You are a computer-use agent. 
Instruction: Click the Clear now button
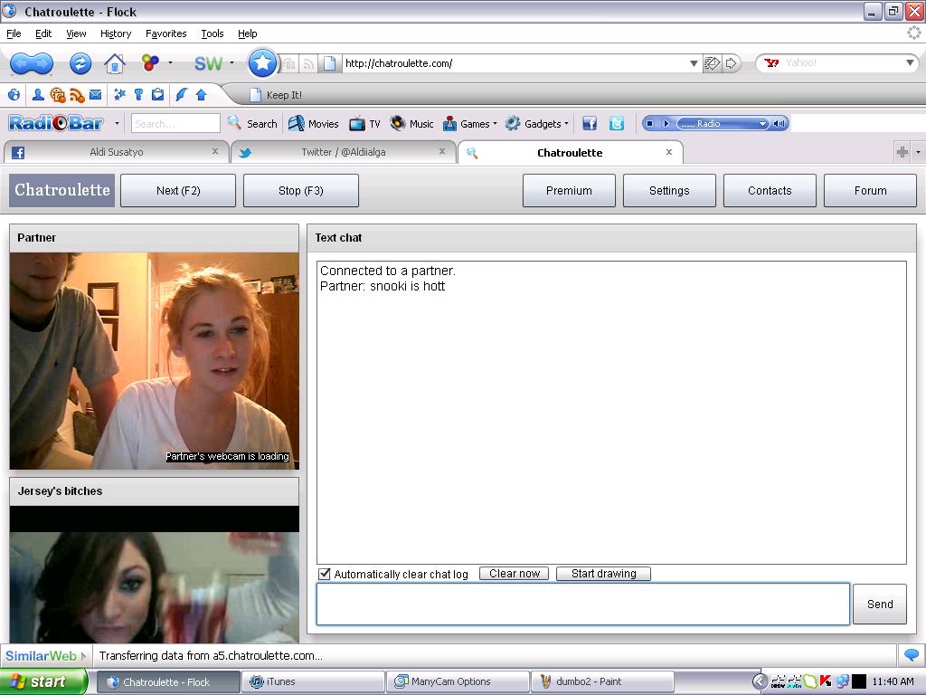tap(514, 573)
